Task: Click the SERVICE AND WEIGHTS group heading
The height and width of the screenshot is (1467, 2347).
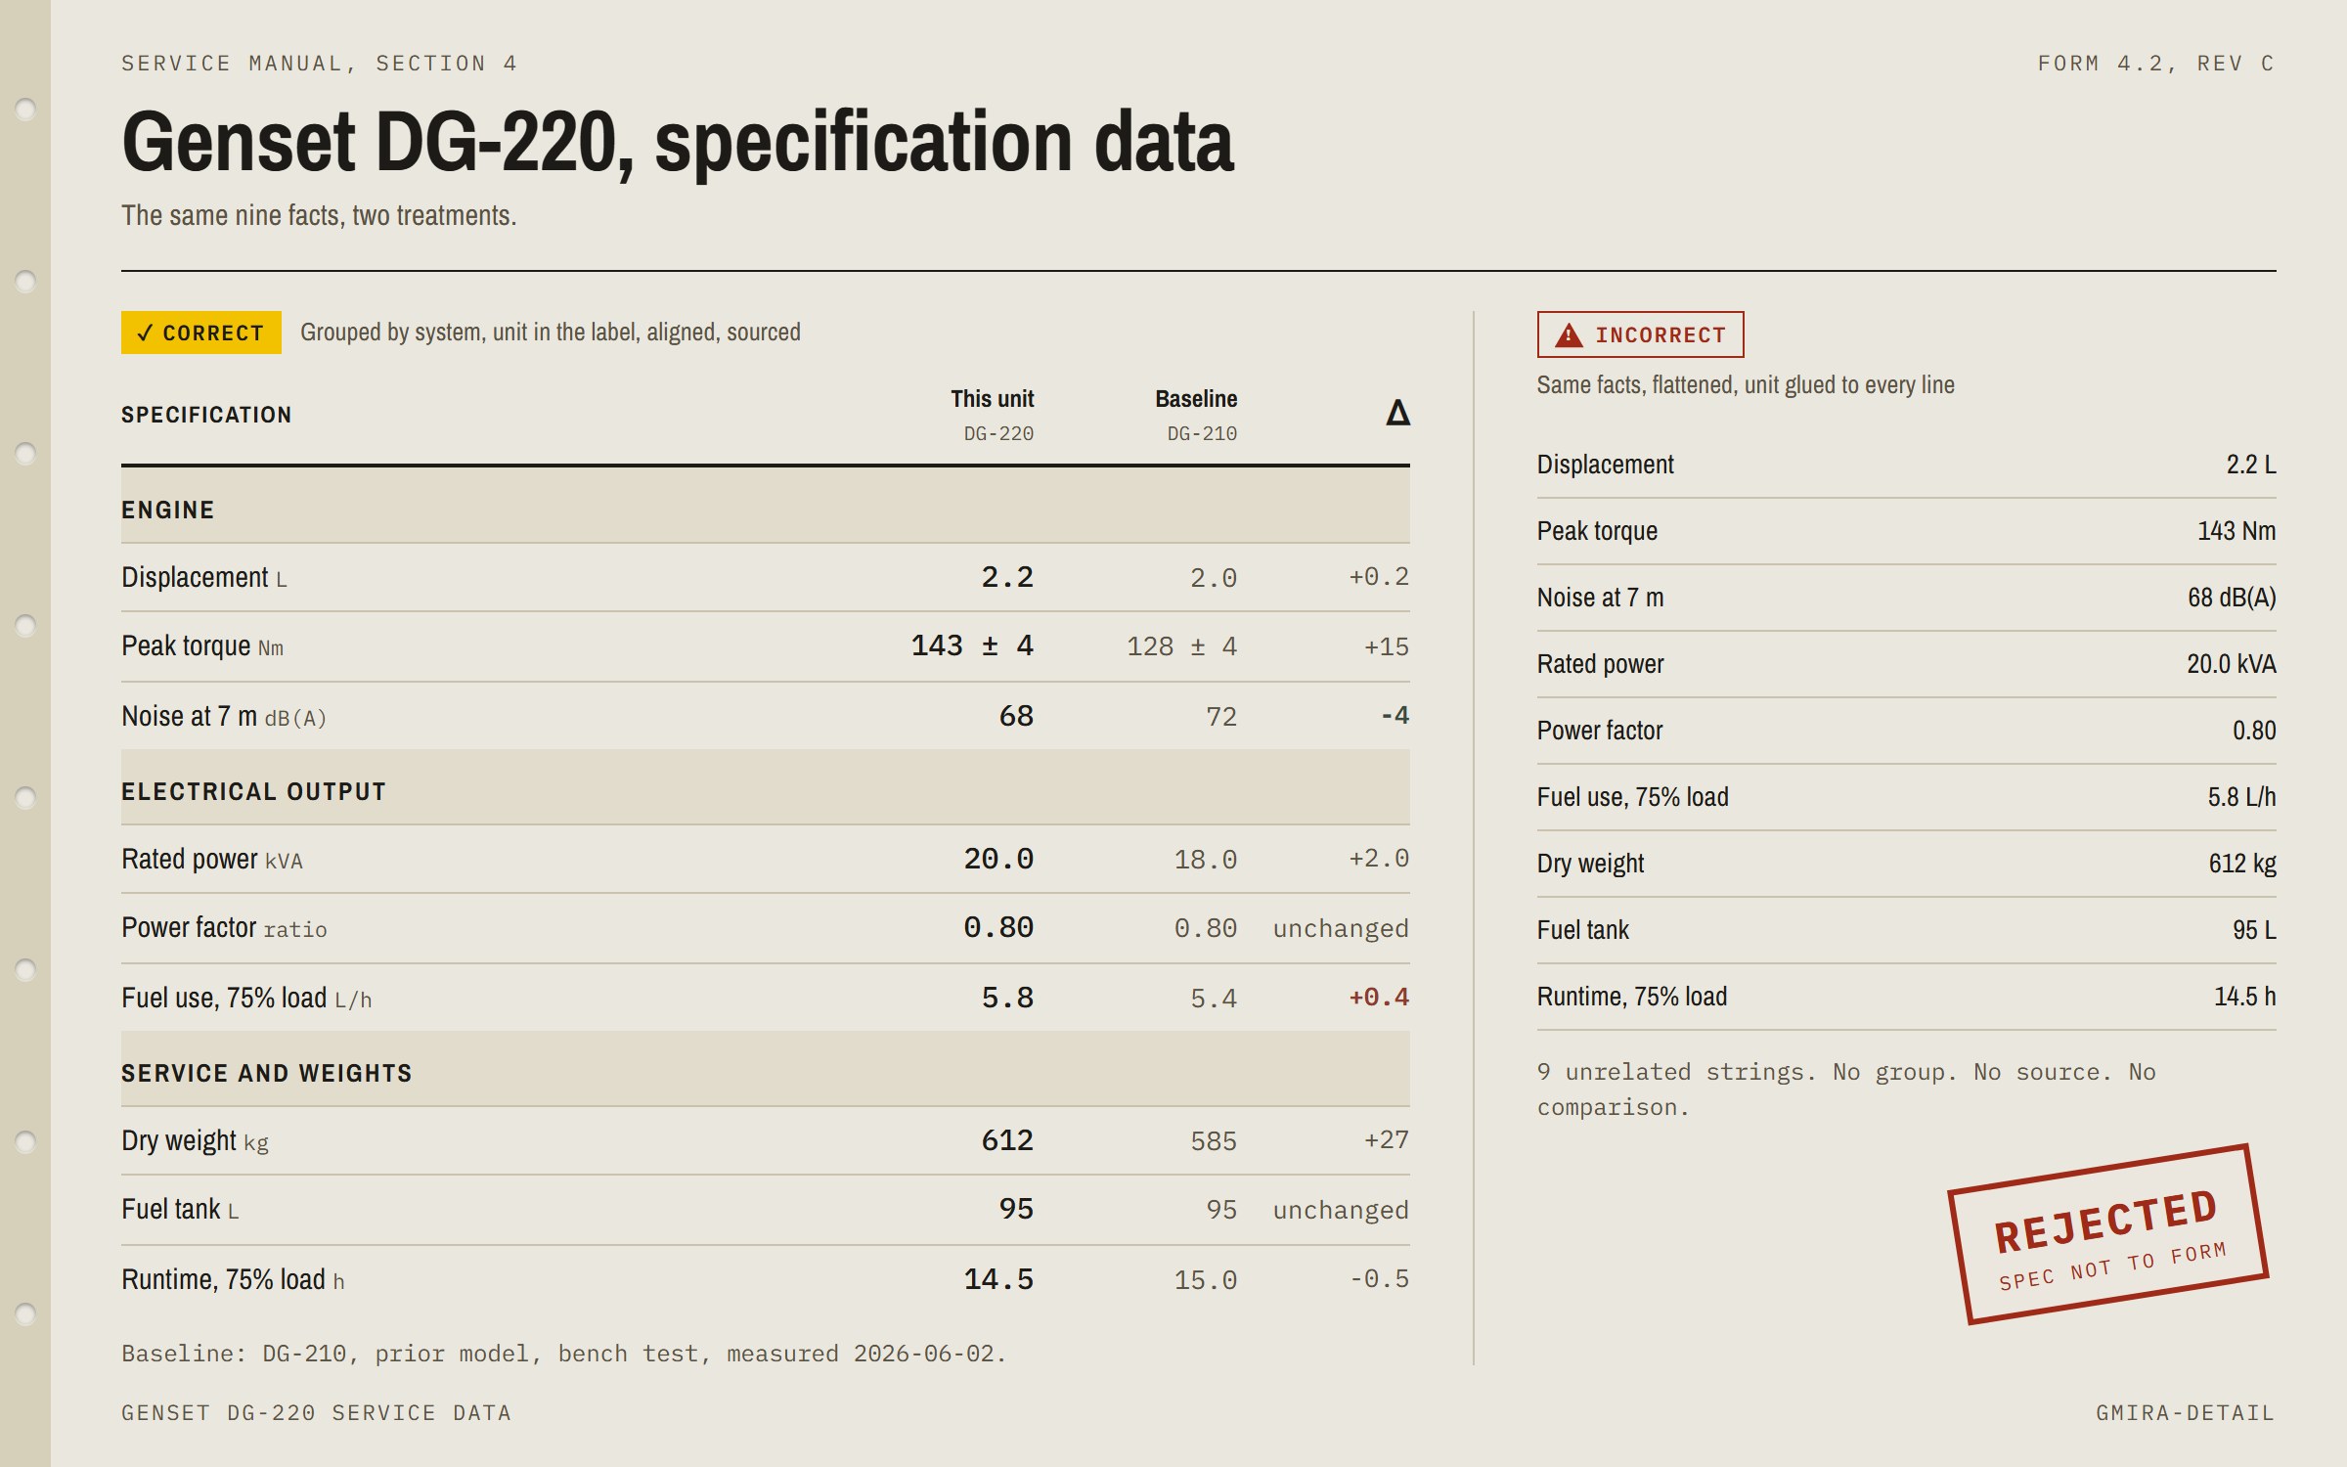Action: (x=266, y=1073)
